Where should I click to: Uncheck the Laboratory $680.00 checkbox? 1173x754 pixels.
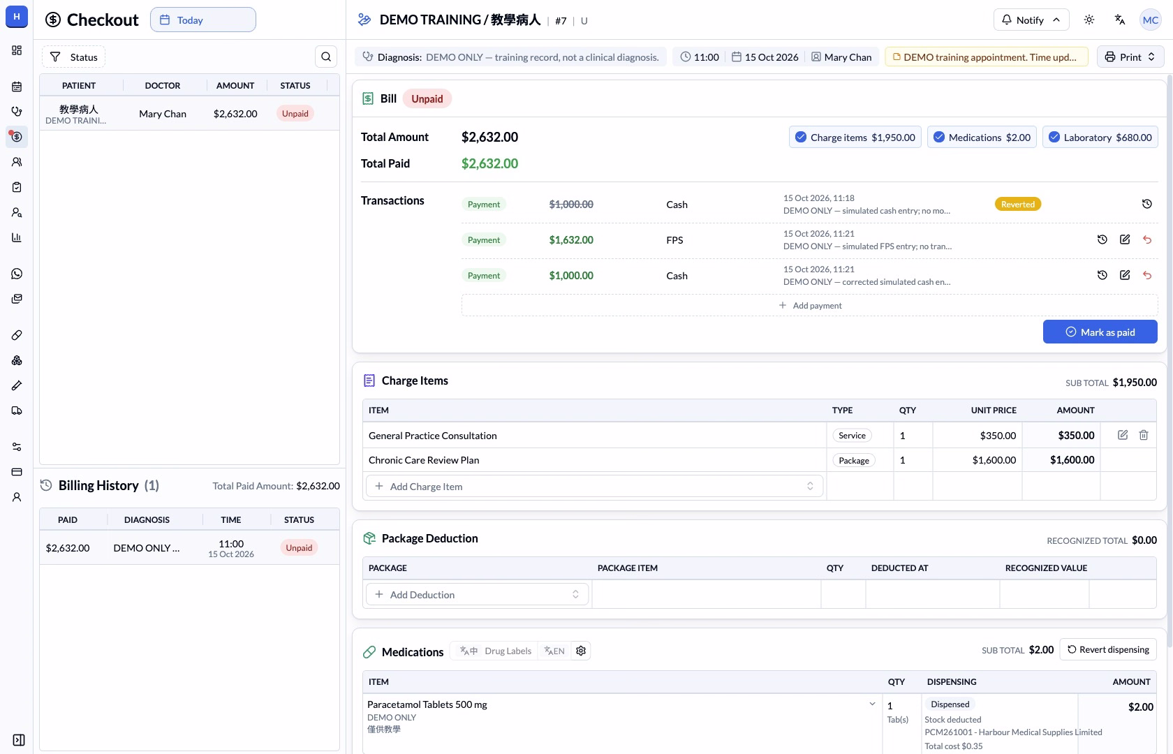(x=1054, y=137)
